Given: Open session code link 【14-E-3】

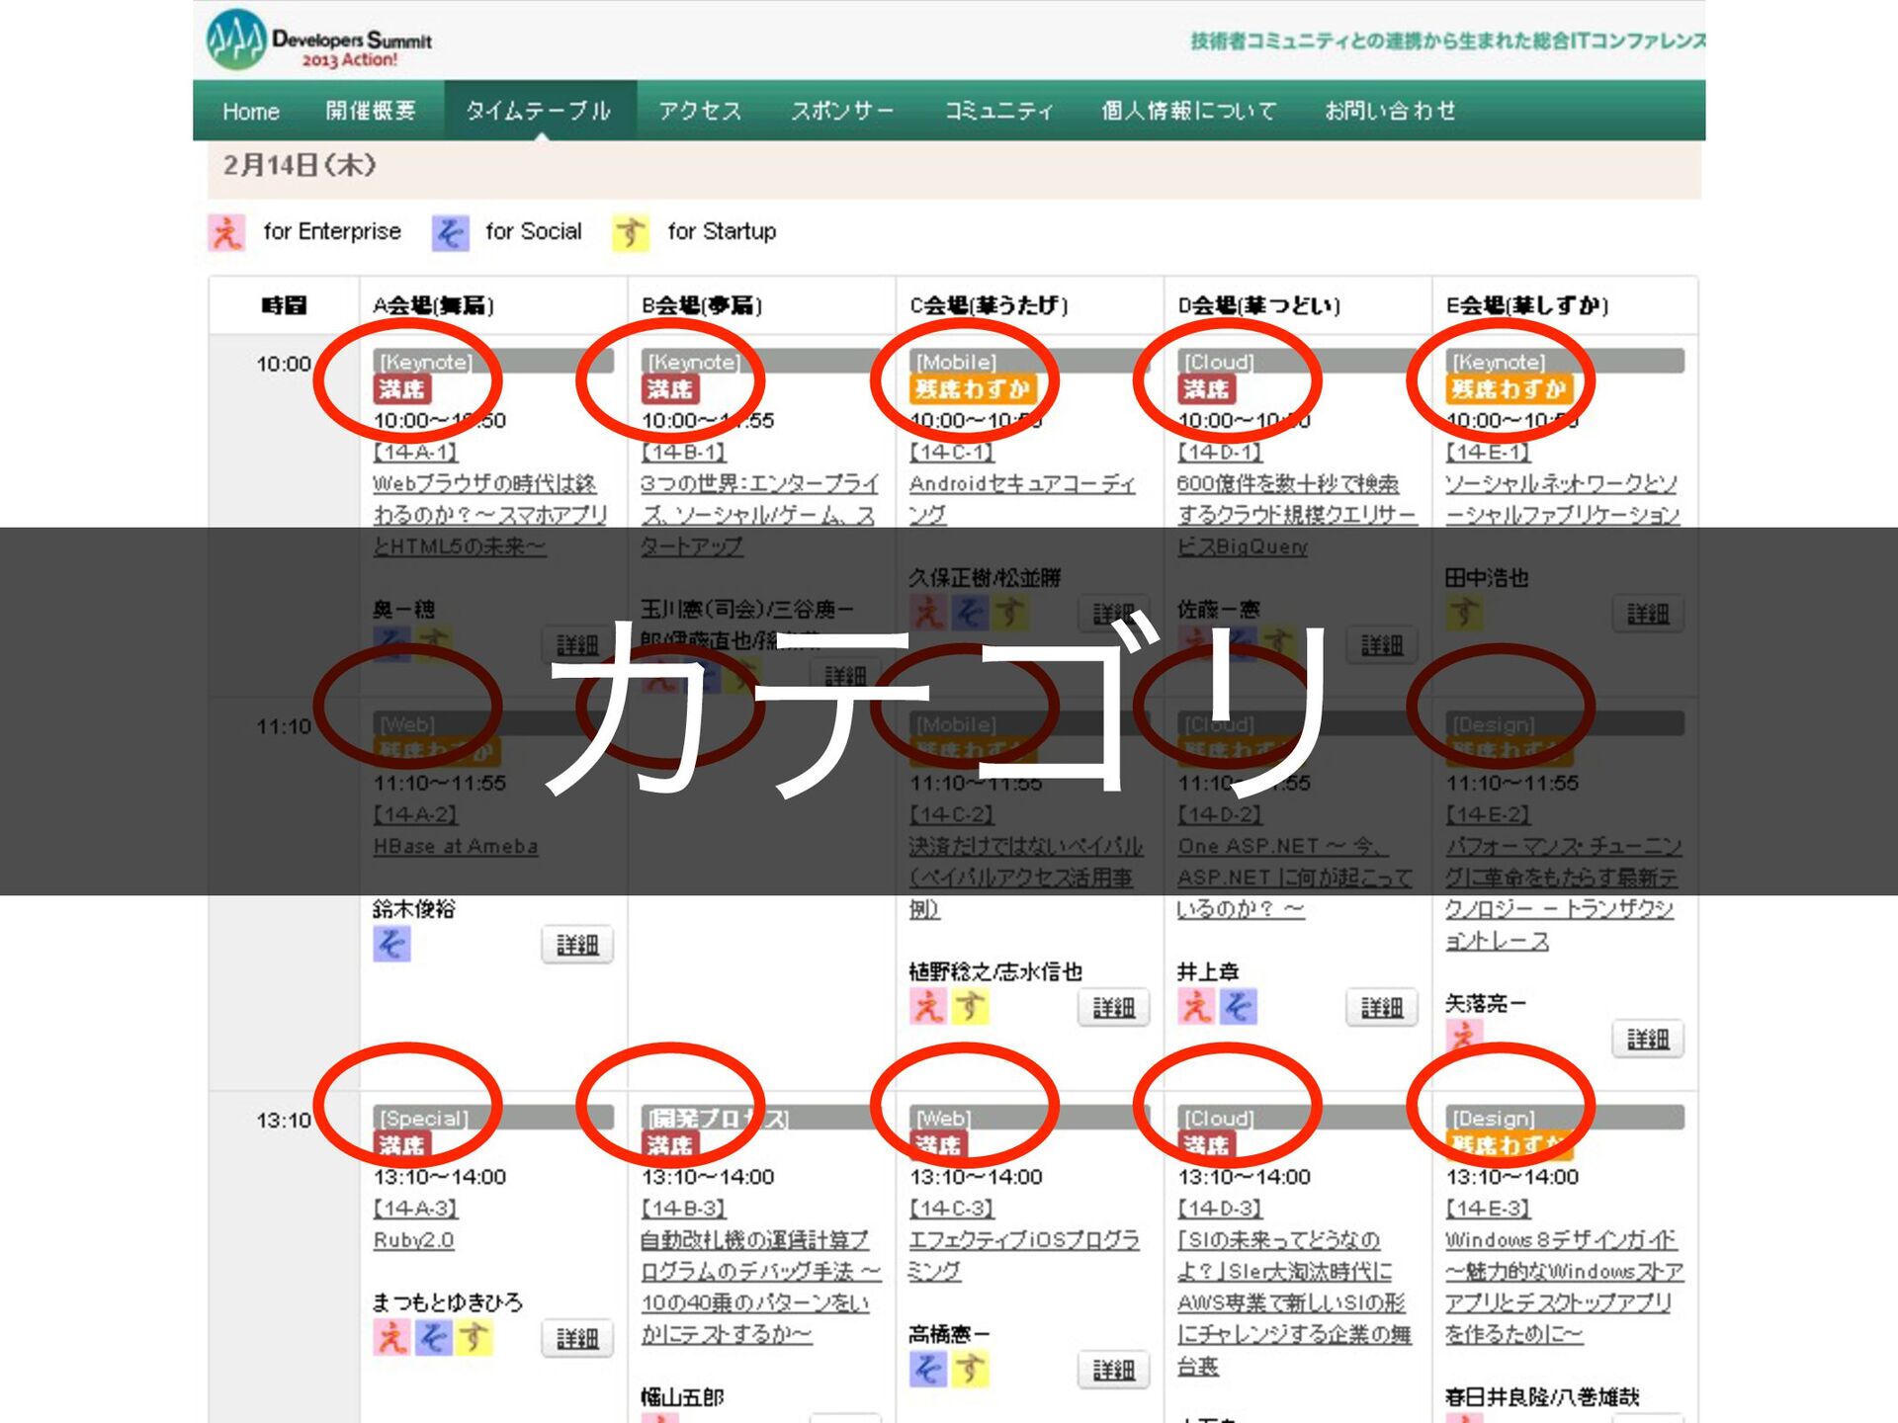Looking at the screenshot, I should (1488, 1209).
